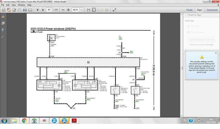
Task: Collapse the I Need to Sign section
Action: pos(185,15)
